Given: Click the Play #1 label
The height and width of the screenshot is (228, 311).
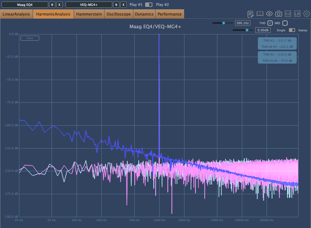Looking at the screenshot, I should 136,5.
